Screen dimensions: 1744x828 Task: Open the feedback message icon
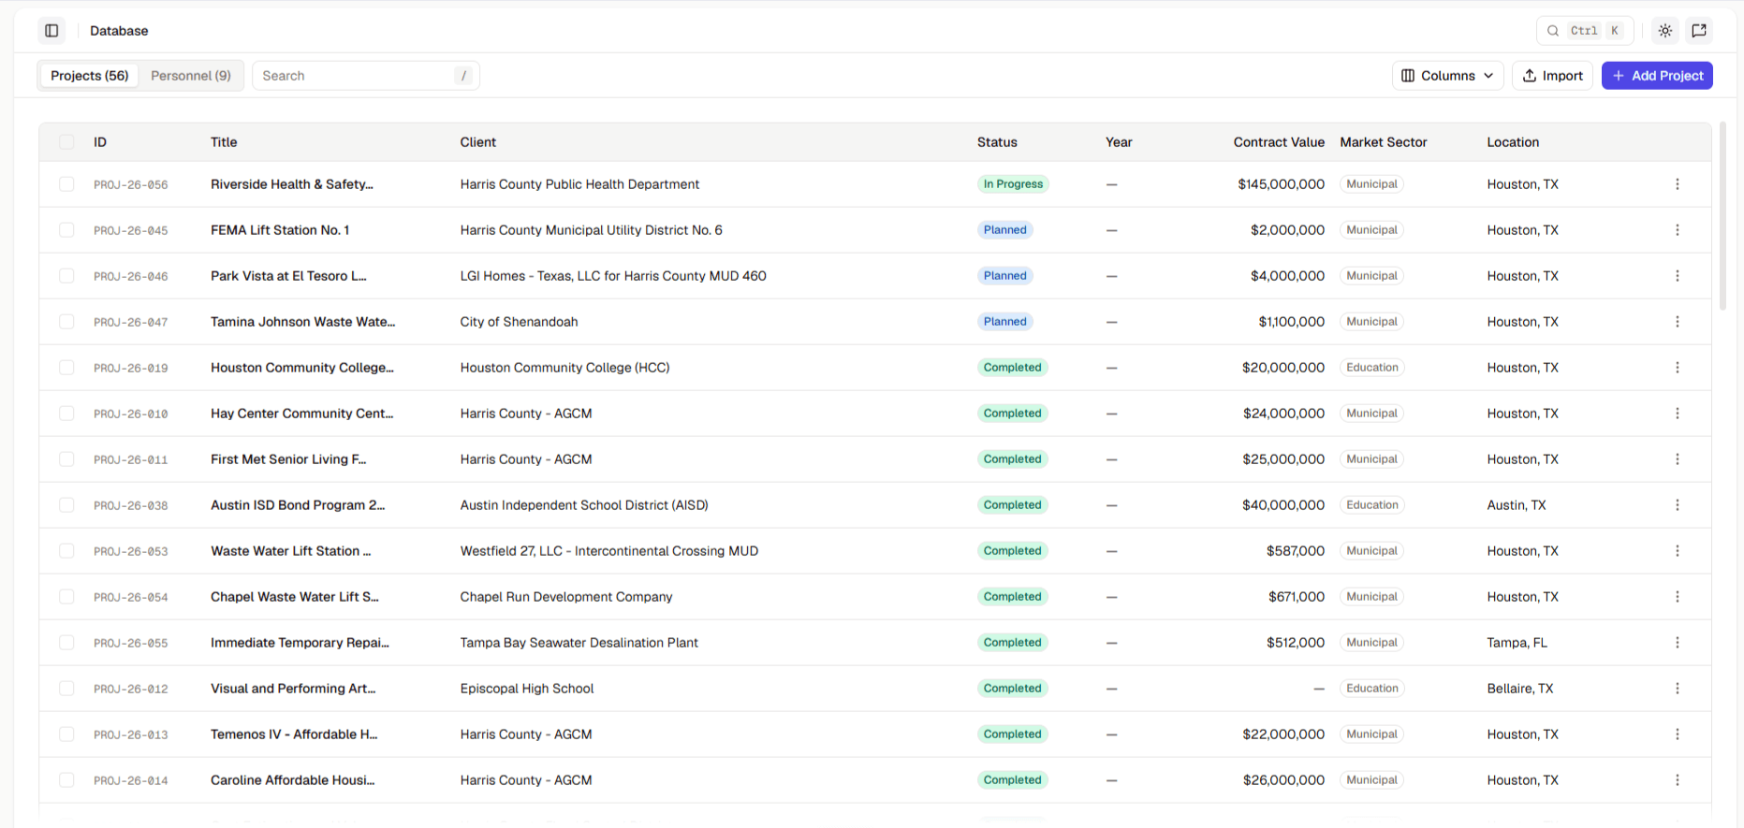pos(1699,31)
